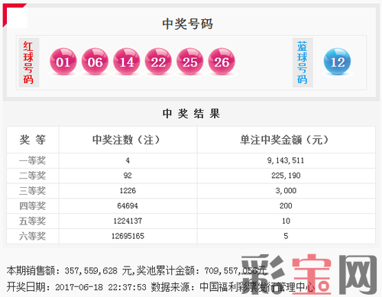Click the 奖等 column header
The height and width of the screenshot is (297, 382).
pos(33,140)
